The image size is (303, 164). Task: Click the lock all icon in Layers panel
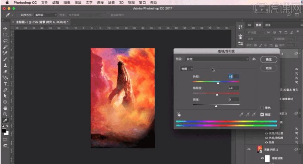pos(276,45)
